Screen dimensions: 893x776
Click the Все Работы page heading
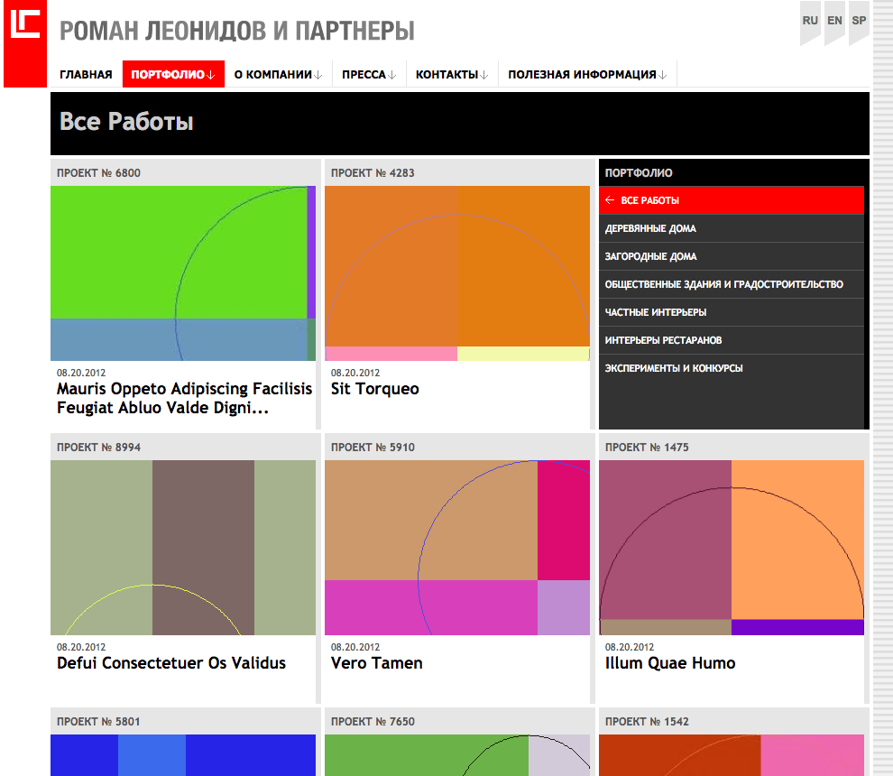[126, 121]
